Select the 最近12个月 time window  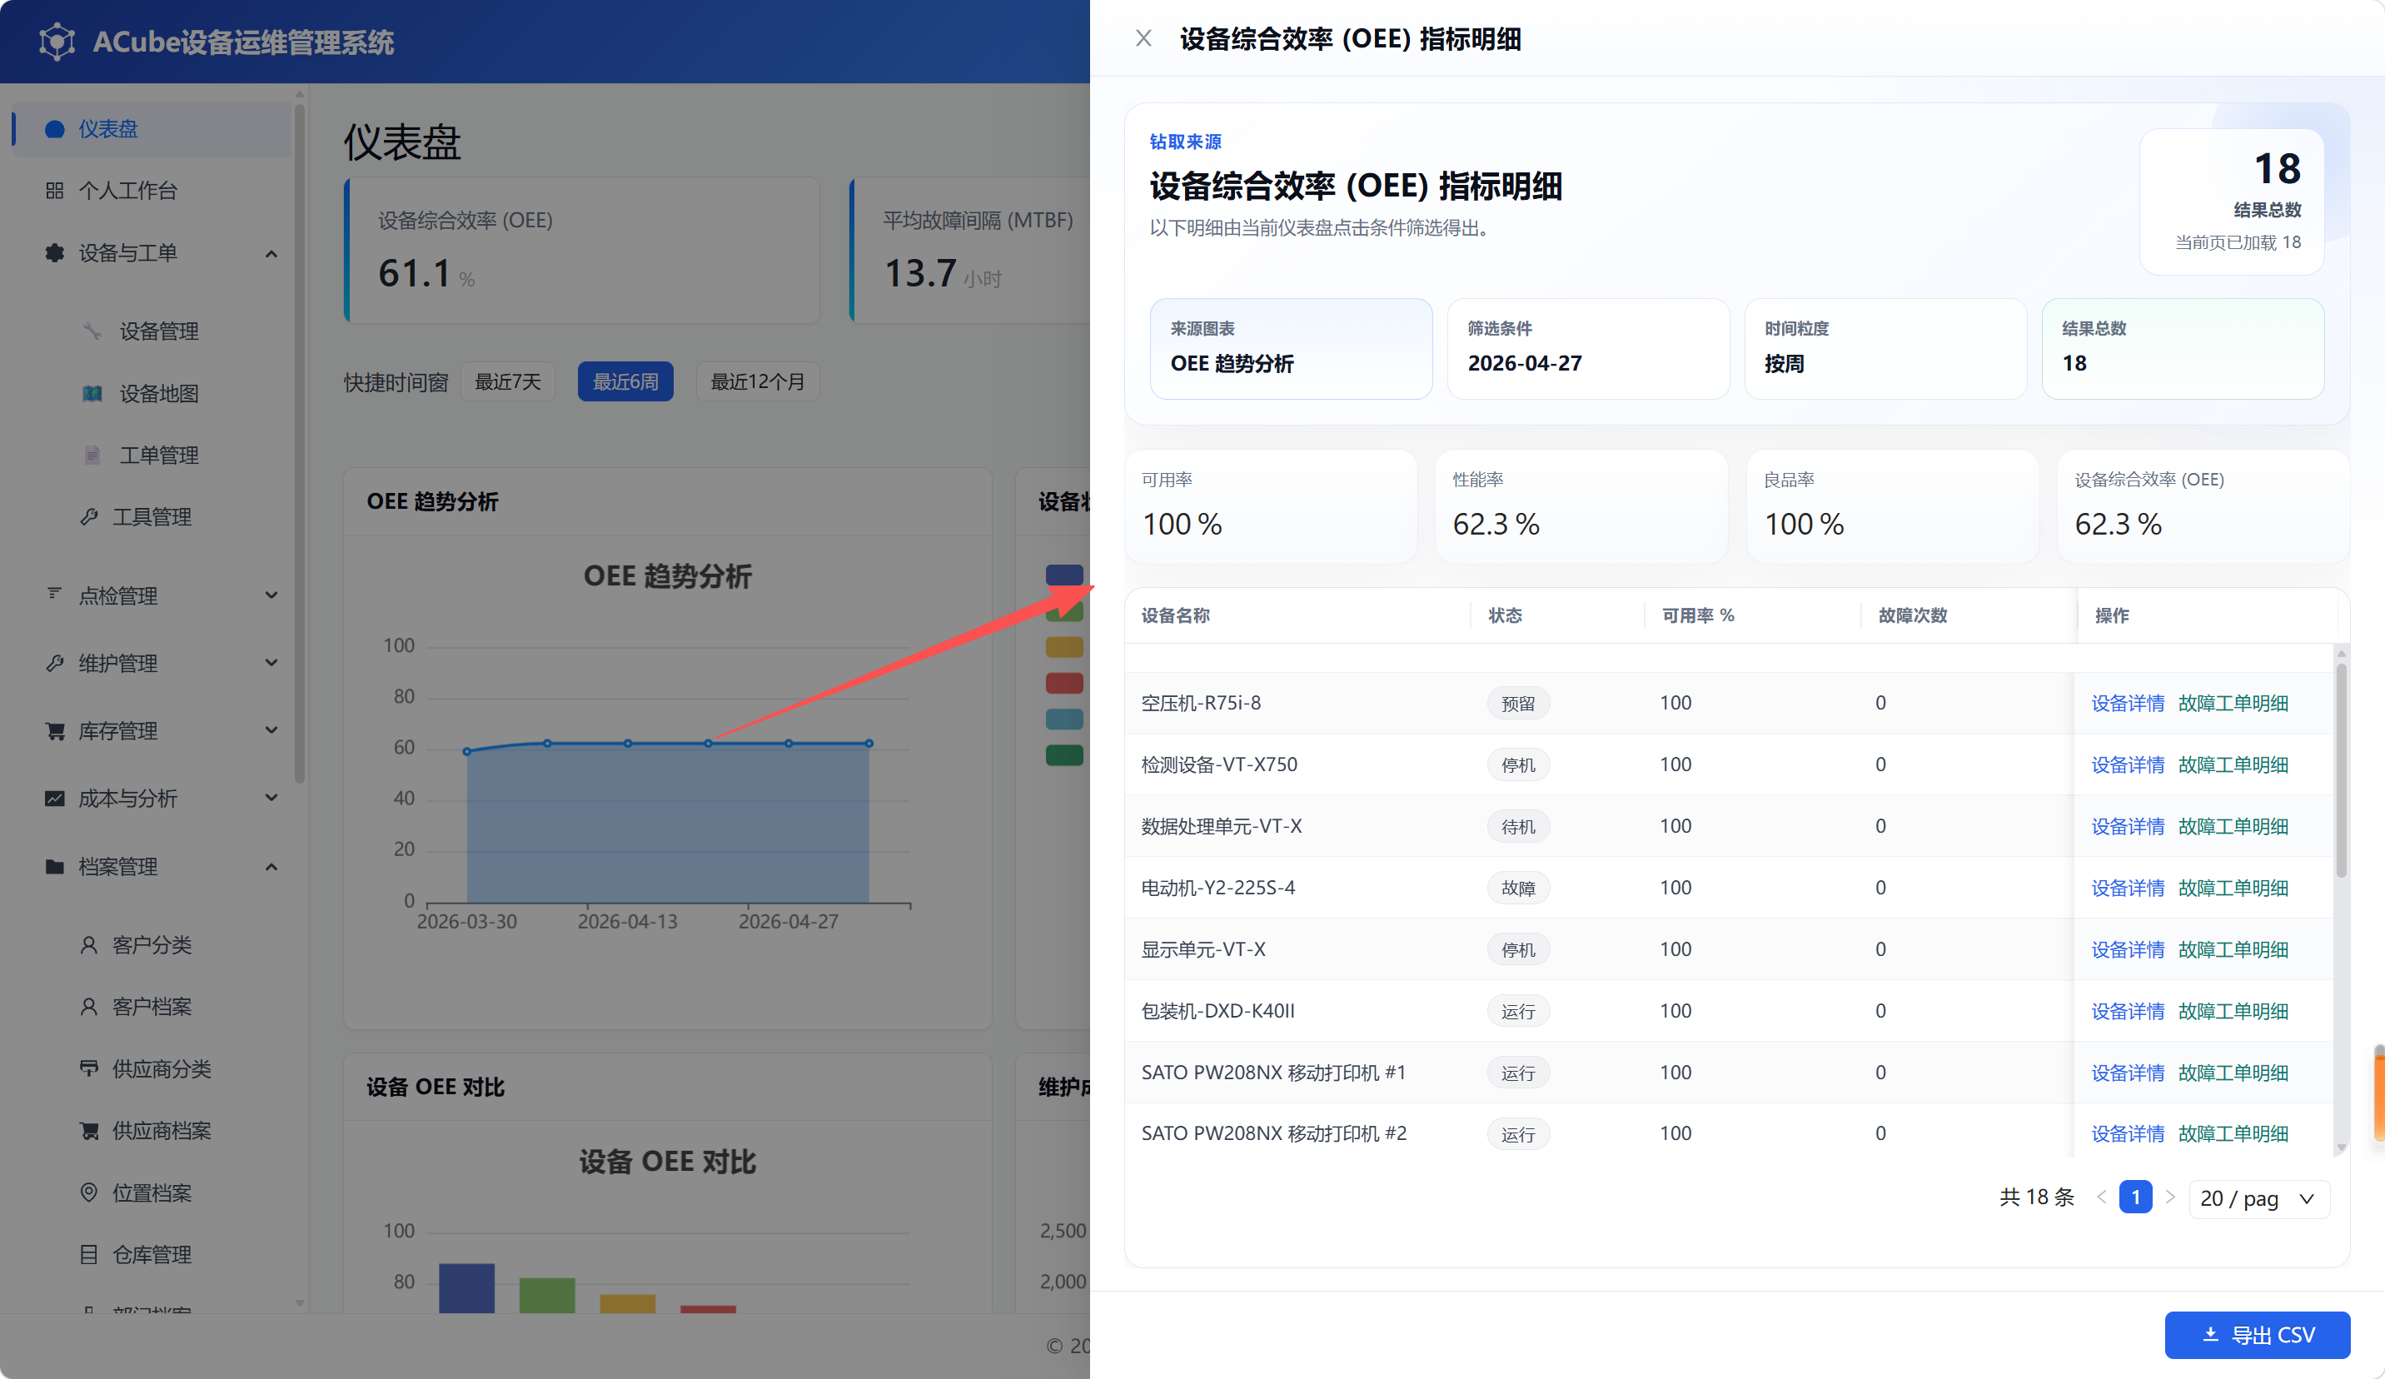click(757, 381)
